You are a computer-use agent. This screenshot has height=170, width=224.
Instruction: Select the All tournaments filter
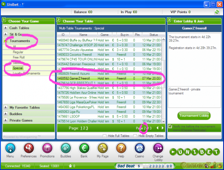pos(14,47)
